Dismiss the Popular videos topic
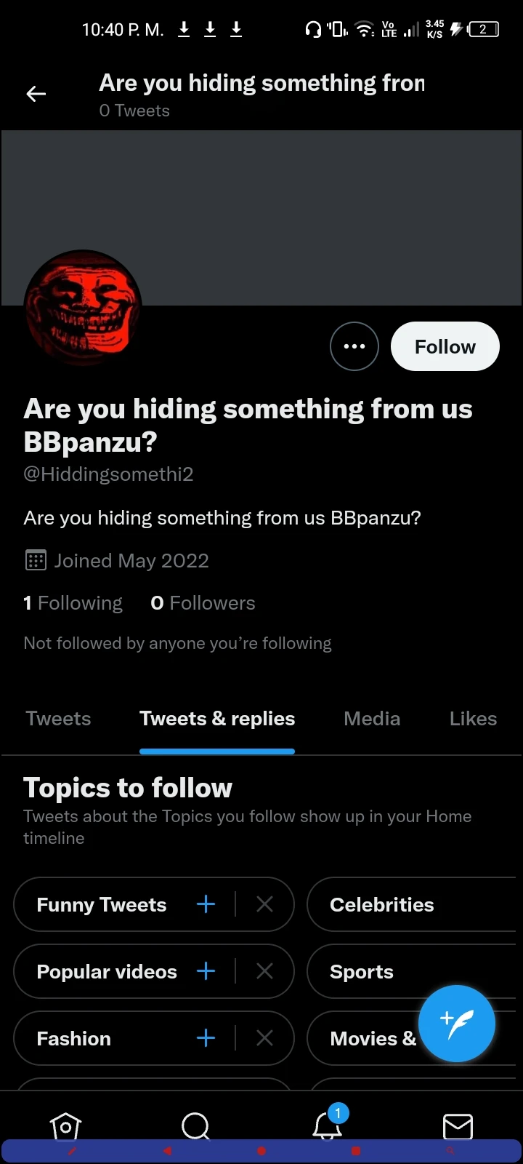This screenshot has width=523, height=1164. (x=264, y=971)
